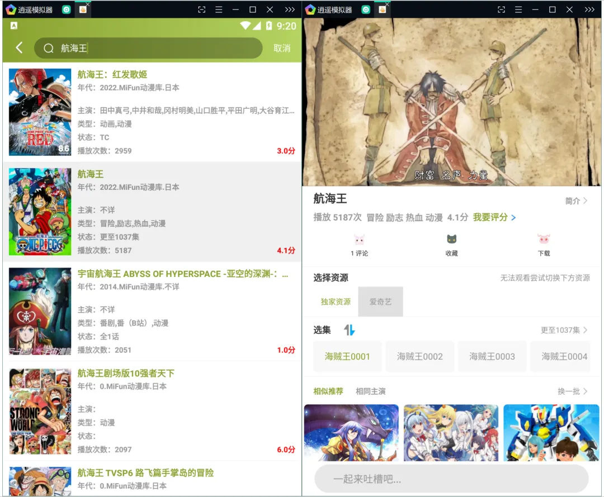
Task: Expand left emulator side toolbar arrows
Action: [290, 9]
